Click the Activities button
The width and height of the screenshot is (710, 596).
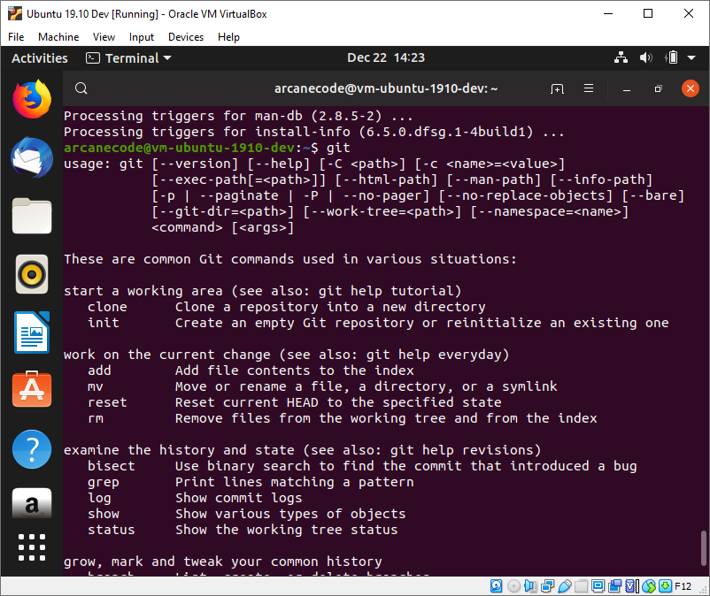pos(40,57)
